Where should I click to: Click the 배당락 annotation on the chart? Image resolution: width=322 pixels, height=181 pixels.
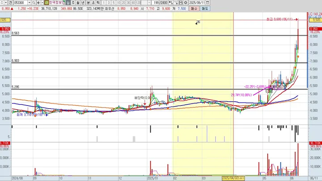[143, 98]
